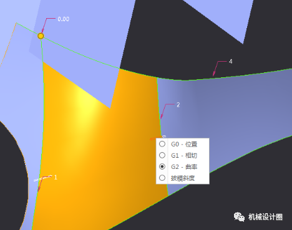Click the 0.00 dimension value label

[64, 19]
